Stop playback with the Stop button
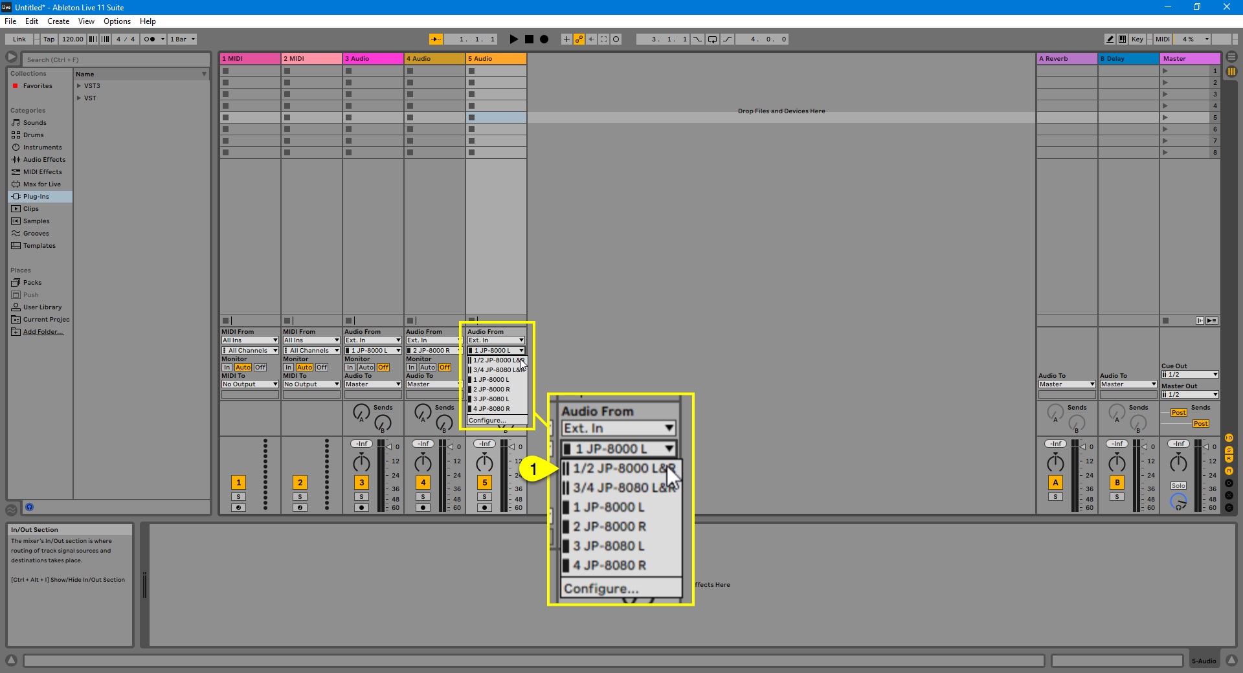This screenshot has height=673, width=1243. [529, 39]
